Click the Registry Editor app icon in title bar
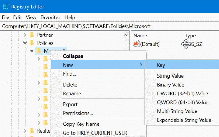The width and height of the screenshot is (219, 137). [x=6, y=7]
